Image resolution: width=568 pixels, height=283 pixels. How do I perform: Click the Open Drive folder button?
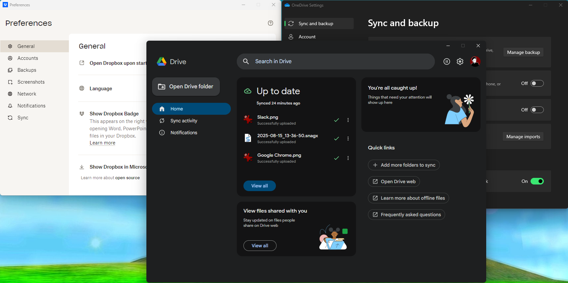coord(186,87)
